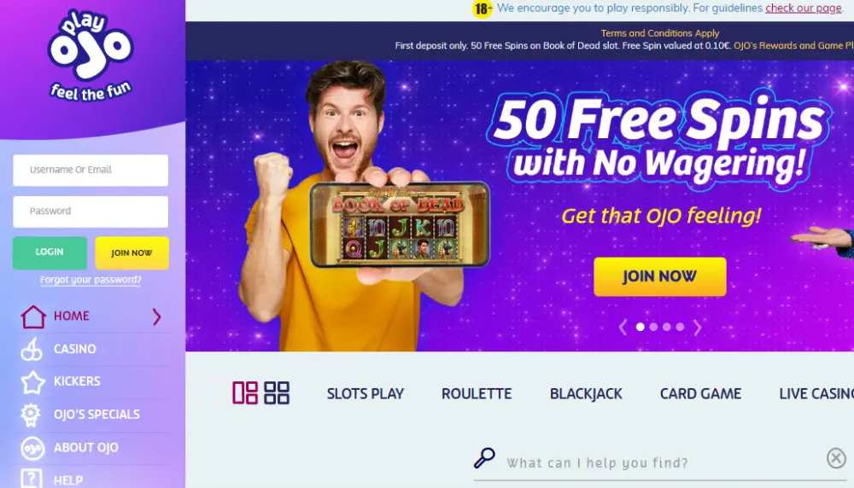
Task: Follow the Forgot your password link
Action: click(x=91, y=280)
